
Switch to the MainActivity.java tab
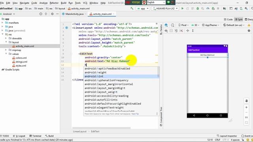(74, 14)
